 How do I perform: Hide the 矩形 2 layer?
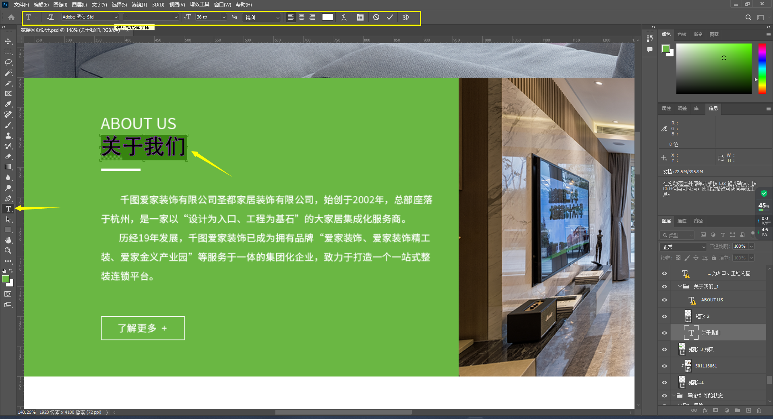664,316
